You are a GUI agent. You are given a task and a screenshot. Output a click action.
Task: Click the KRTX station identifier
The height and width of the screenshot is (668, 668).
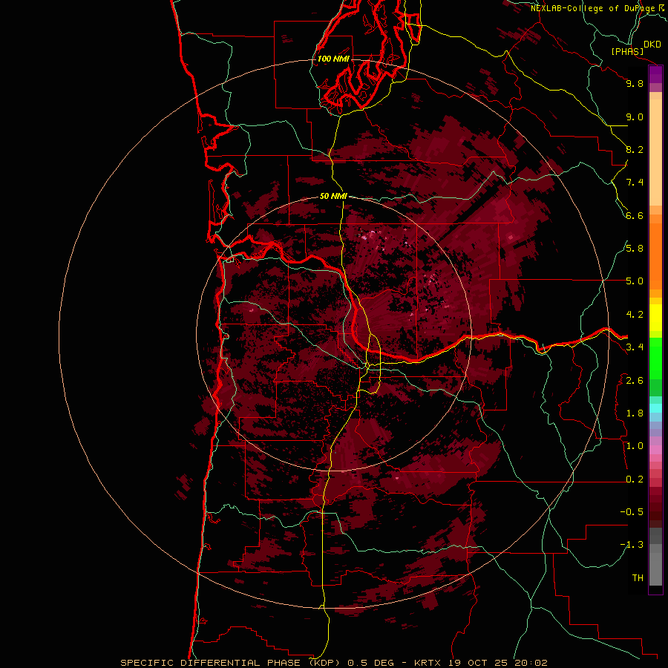428,663
